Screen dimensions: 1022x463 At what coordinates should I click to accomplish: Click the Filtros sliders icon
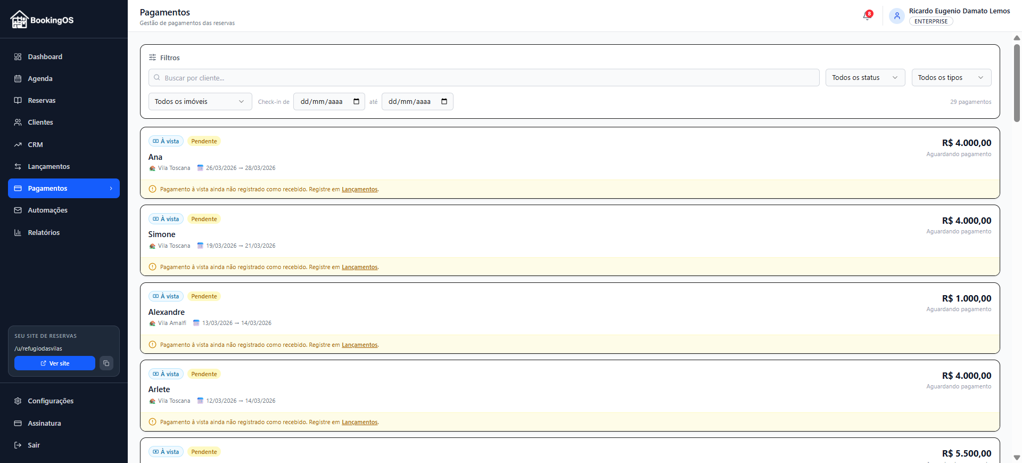tap(153, 58)
